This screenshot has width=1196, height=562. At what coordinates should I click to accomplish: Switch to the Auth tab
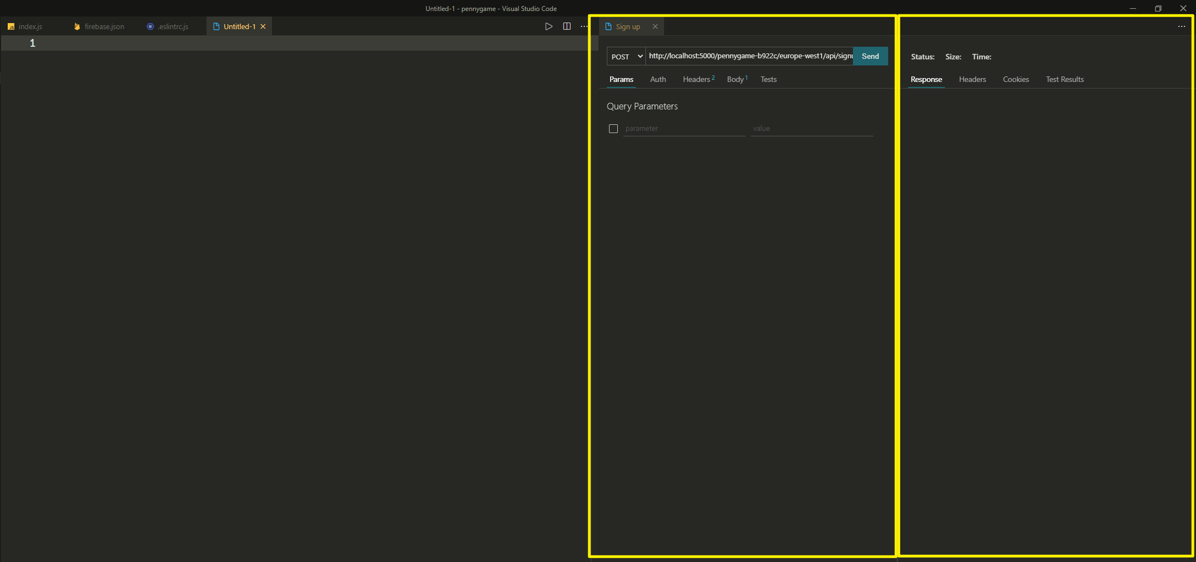tap(658, 79)
